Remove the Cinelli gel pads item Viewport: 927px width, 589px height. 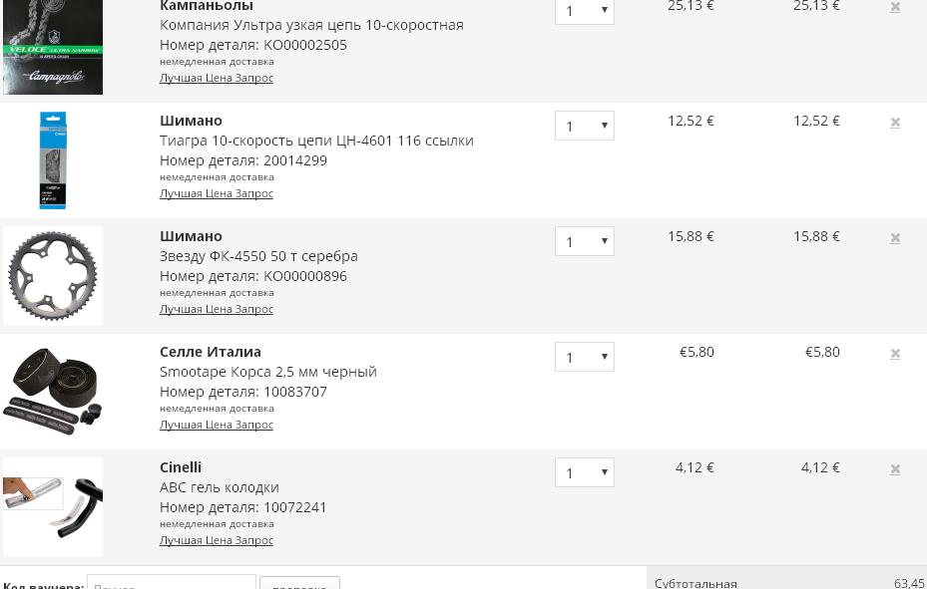click(895, 469)
